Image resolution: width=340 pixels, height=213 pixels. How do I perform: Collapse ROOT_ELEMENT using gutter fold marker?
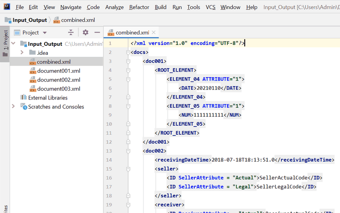coord(128,70)
